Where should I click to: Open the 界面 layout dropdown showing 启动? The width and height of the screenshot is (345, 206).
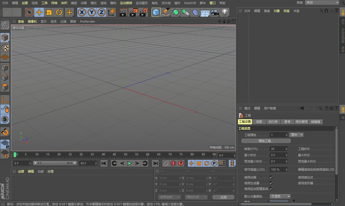[x=322, y=3]
